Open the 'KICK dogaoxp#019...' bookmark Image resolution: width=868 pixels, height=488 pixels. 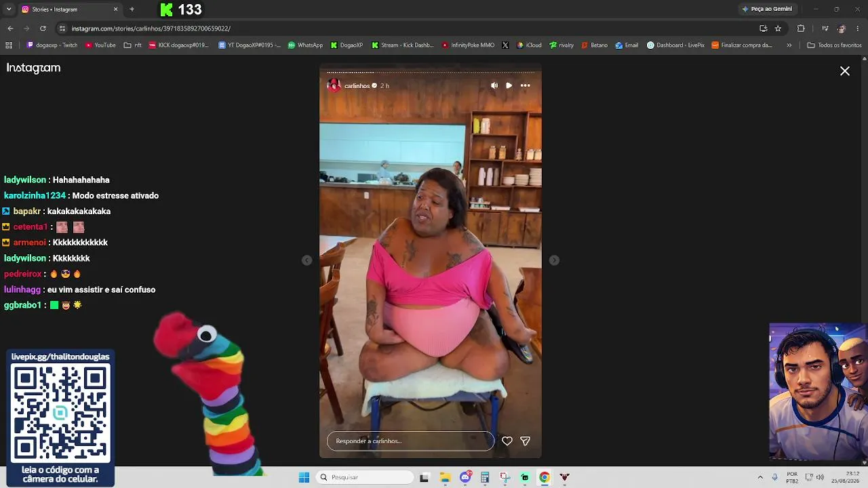pos(179,45)
